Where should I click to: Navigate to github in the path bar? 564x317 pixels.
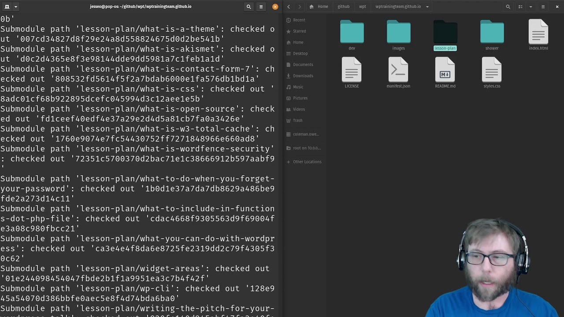coord(343,7)
